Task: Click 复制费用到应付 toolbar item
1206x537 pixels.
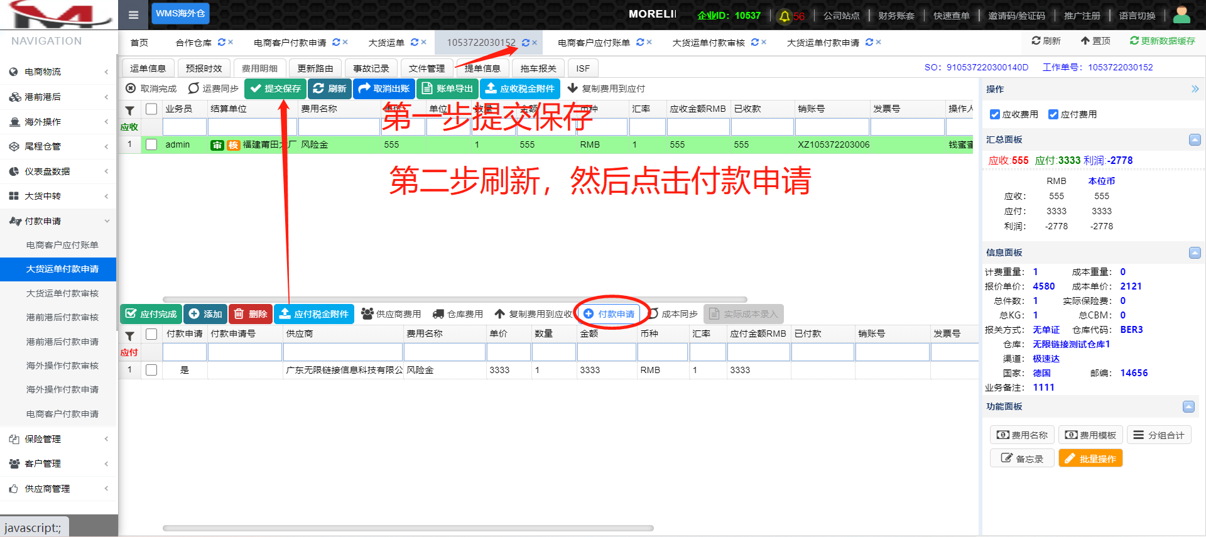Action: tap(606, 89)
